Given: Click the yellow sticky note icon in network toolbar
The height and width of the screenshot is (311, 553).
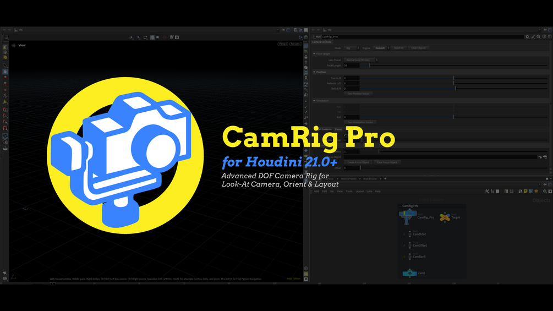Looking at the screenshot, I should tap(525, 192).
